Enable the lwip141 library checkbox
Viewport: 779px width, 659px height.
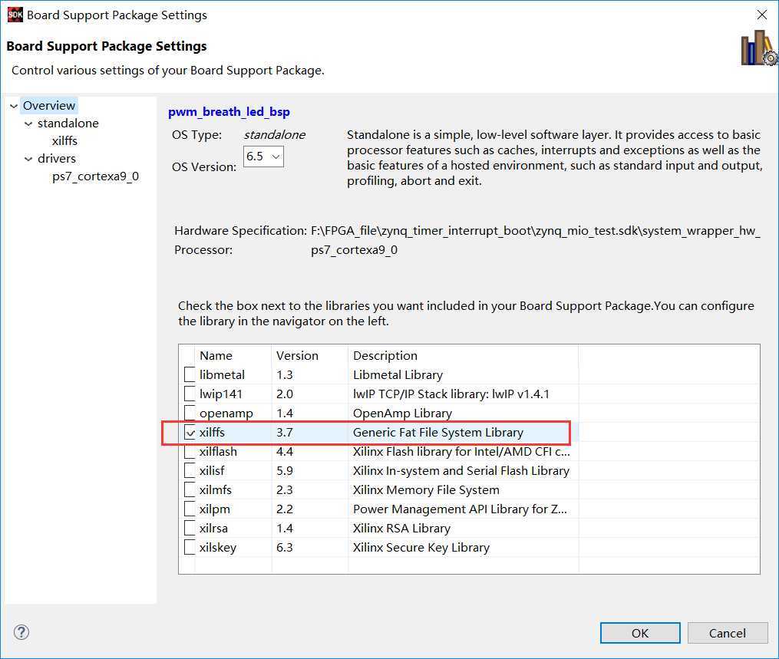(190, 394)
